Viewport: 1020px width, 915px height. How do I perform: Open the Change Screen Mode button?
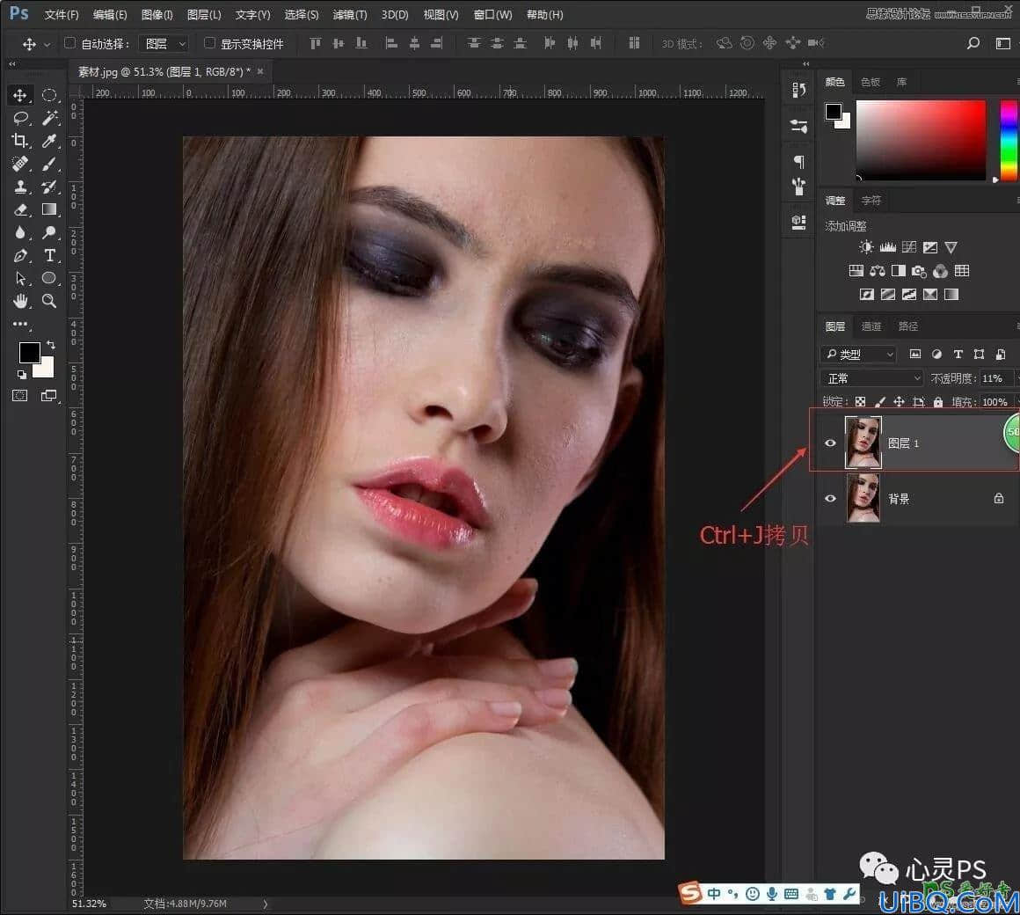tap(48, 396)
